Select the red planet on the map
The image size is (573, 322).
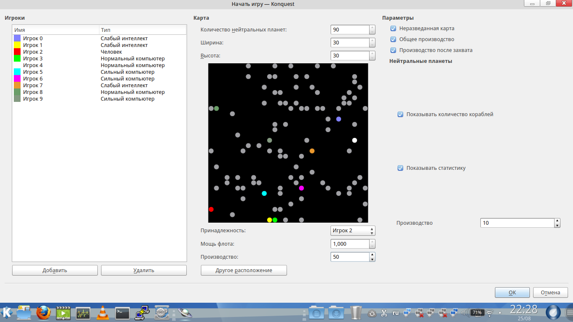[211, 209]
